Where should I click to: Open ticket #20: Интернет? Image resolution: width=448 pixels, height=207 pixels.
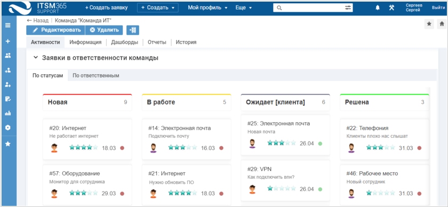(x=67, y=128)
